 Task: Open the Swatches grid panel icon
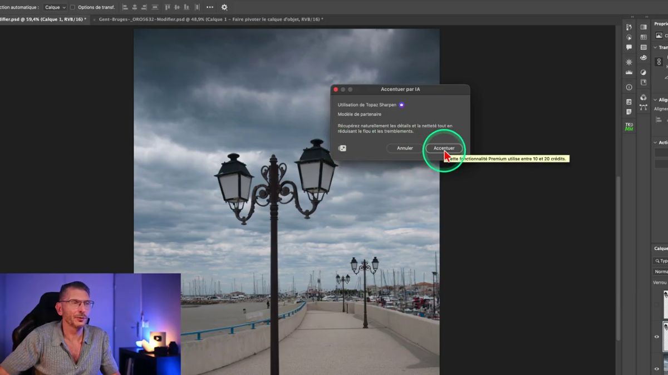(644, 37)
